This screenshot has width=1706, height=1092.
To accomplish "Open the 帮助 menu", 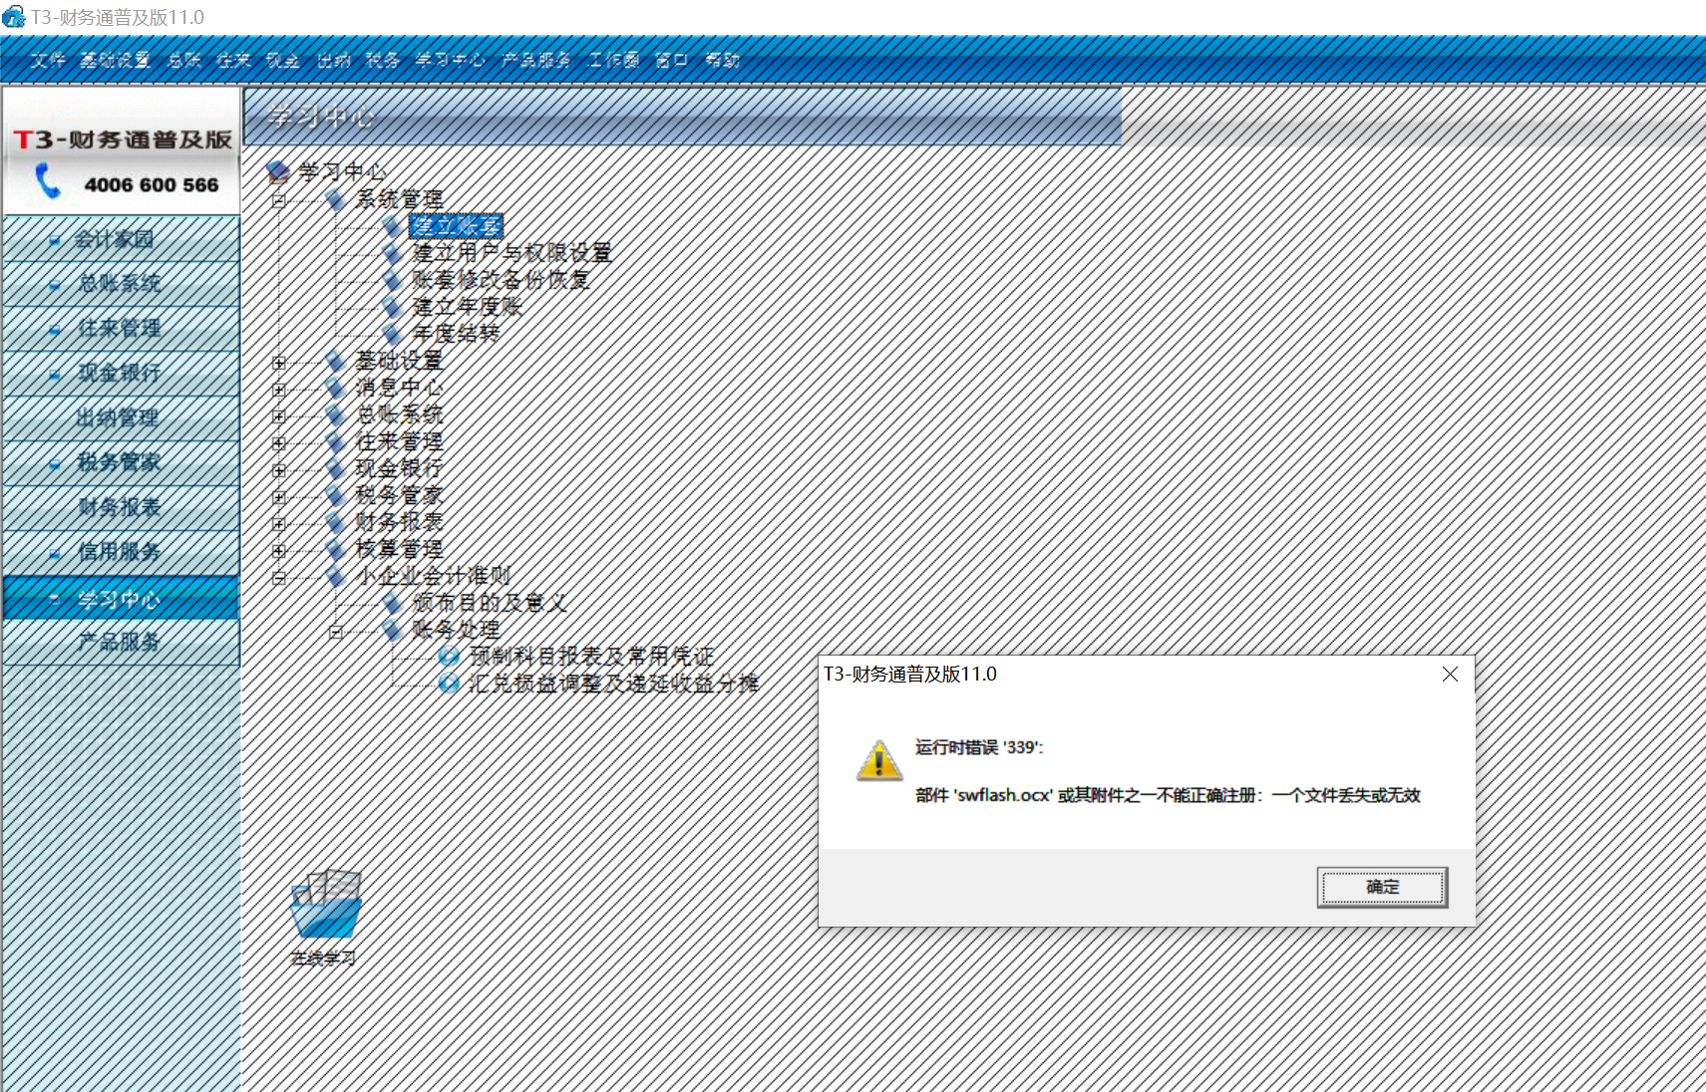I will (x=722, y=60).
